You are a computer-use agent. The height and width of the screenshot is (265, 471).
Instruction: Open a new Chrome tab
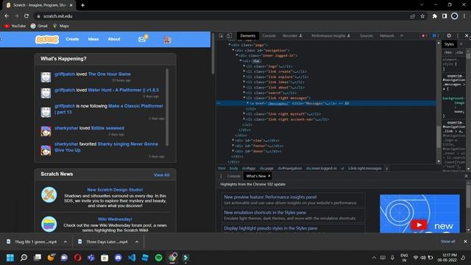coord(82,5)
